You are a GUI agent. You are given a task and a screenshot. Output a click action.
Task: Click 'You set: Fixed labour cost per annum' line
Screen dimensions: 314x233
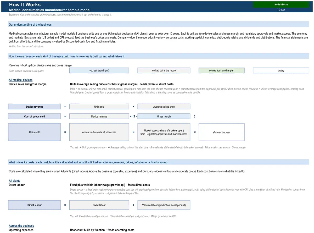pyautogui.click(x=123, y=216)
